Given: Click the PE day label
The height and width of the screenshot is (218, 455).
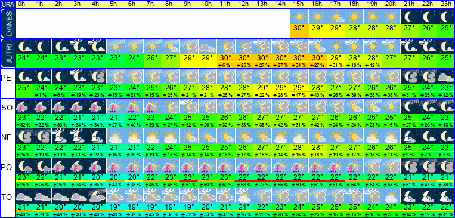Looking at the screenshot, I should coord(6,78).
